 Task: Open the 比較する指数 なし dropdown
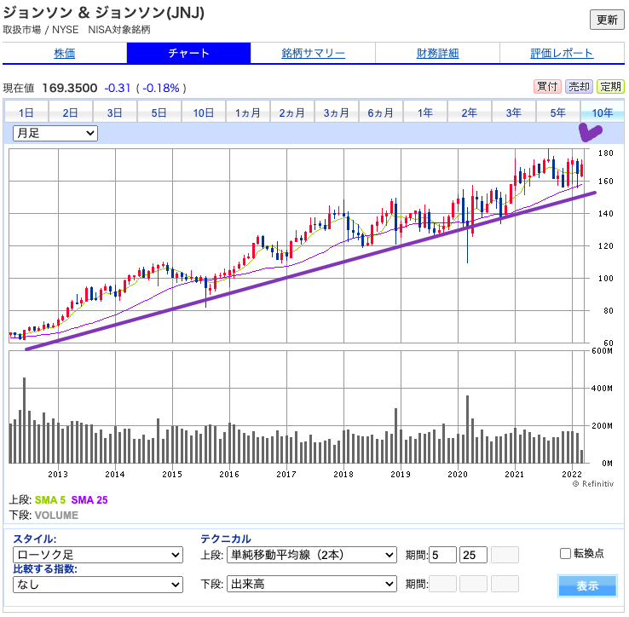point(98,585)
